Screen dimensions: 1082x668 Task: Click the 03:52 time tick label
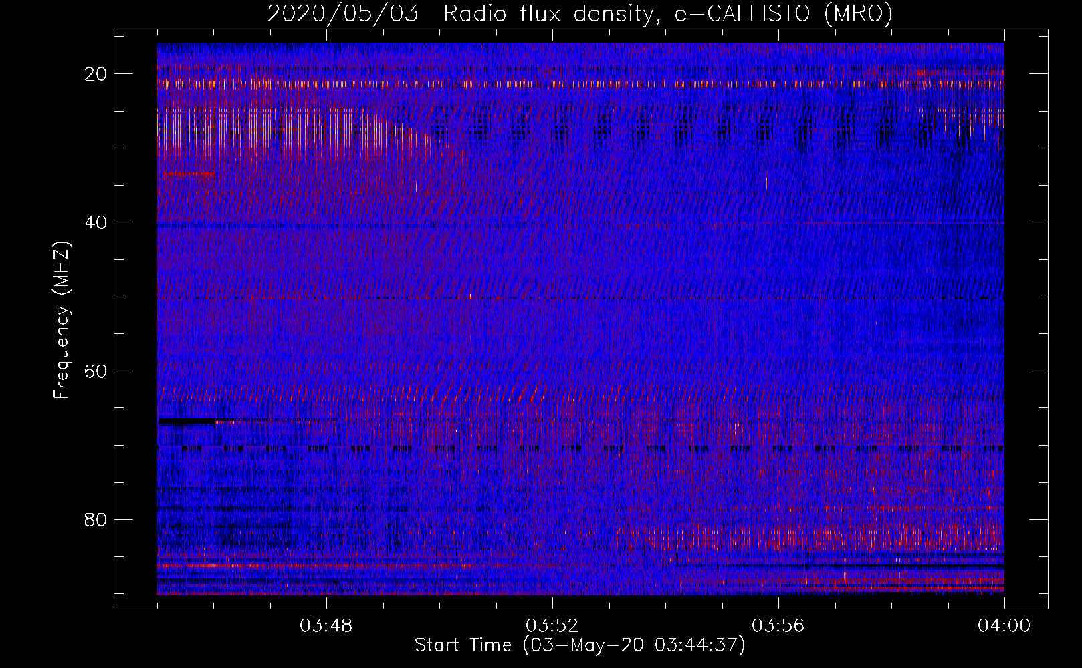(x=552, y=626)
